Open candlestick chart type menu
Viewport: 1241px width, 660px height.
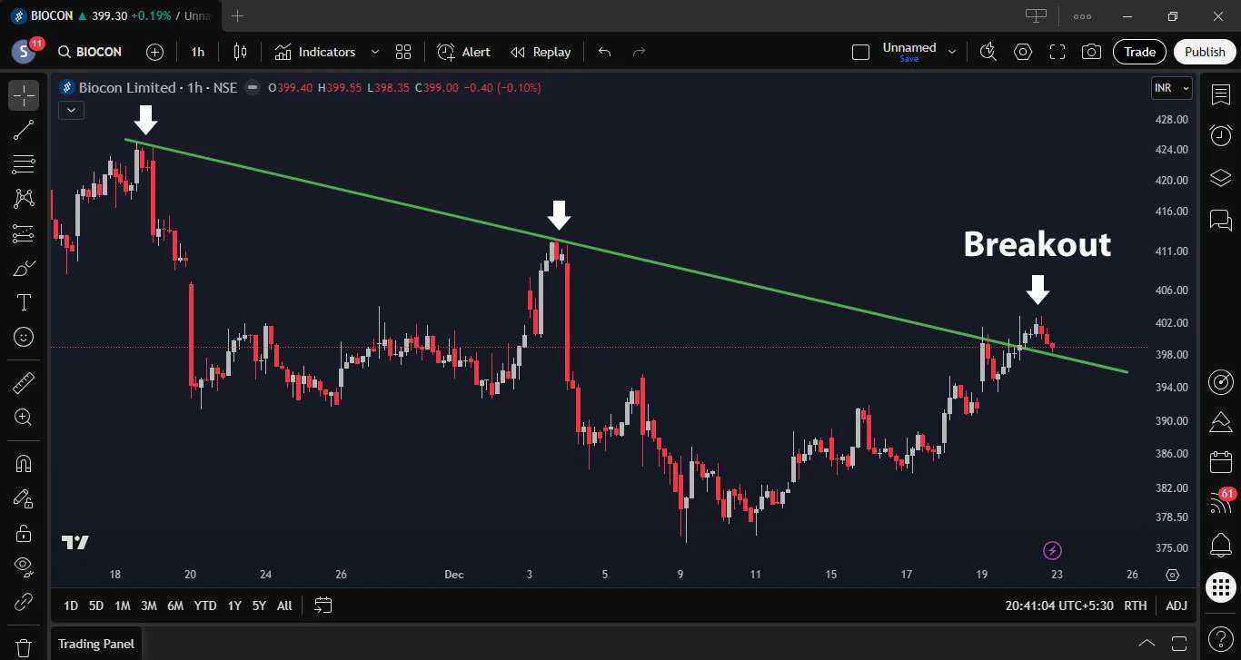pyautogui.click(x=240, y=52)
